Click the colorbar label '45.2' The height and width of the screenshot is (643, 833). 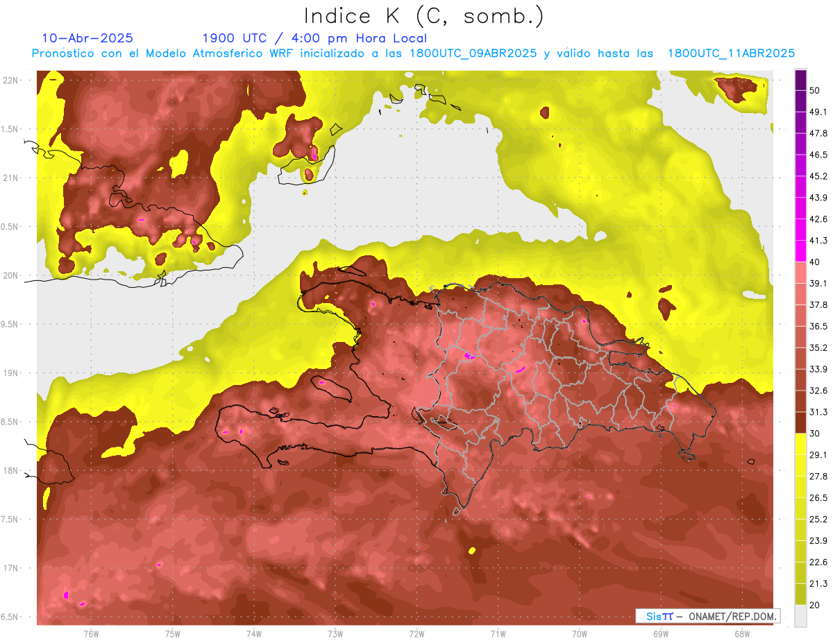coord(818,176)
